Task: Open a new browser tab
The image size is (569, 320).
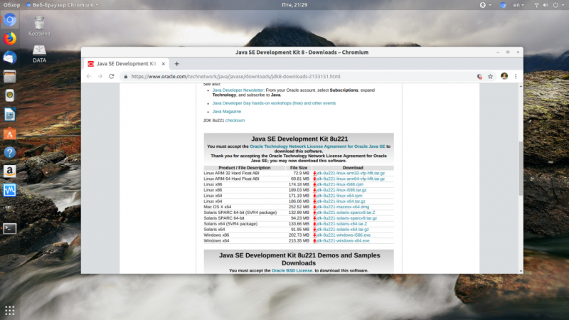Action: click(176, 64)
